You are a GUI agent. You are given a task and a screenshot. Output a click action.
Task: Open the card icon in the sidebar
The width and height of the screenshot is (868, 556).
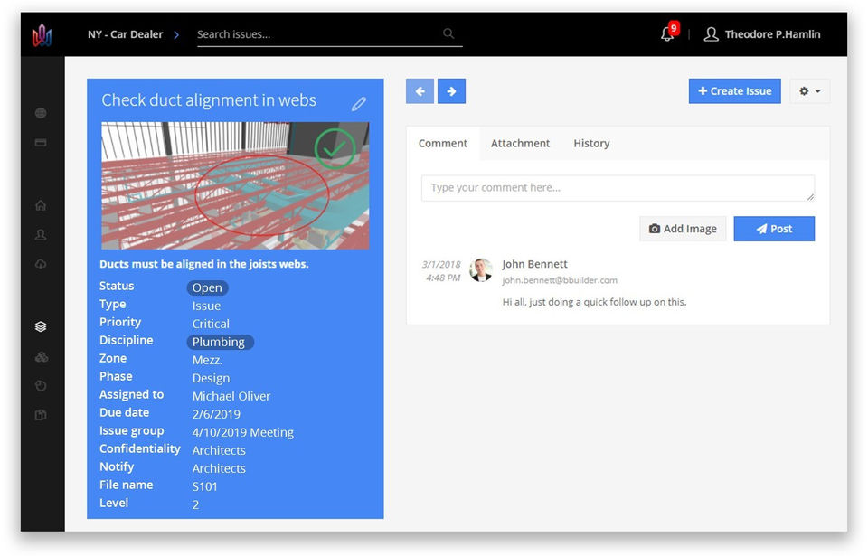point(41,143)
